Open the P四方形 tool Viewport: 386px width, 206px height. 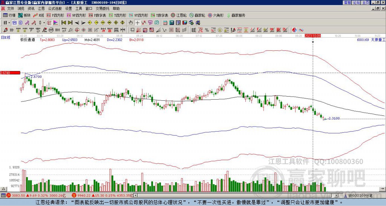pos(56,15)
